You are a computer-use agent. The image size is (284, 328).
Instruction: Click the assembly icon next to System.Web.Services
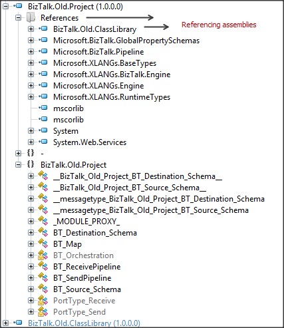point(43,142)
